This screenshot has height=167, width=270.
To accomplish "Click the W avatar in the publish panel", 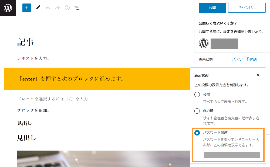I will pos(204,43).
